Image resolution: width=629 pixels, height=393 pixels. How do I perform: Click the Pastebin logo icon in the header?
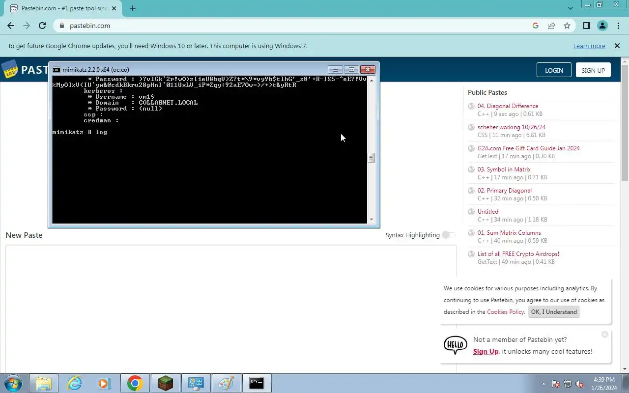[x=9, y=69]
